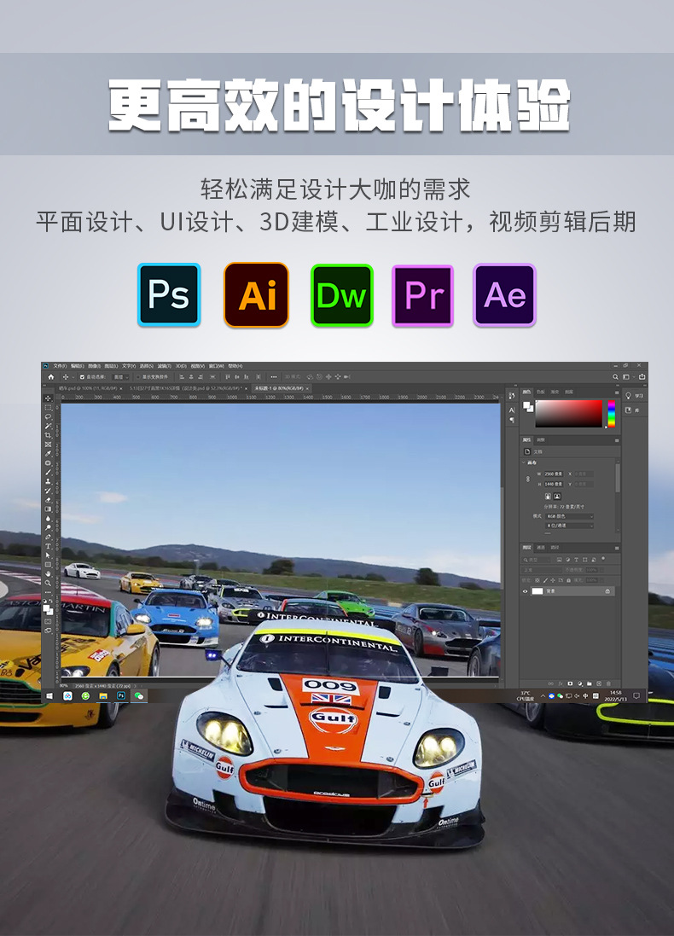Open the Learn lightbulb panel
Screen dimensions: 674x936
coord(628,396)
